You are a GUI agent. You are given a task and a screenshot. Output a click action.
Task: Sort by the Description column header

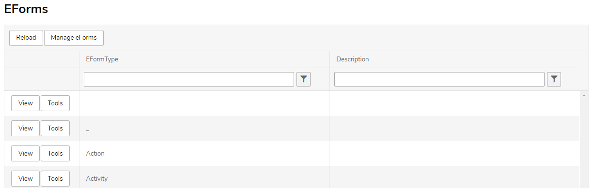pos(353,59)
